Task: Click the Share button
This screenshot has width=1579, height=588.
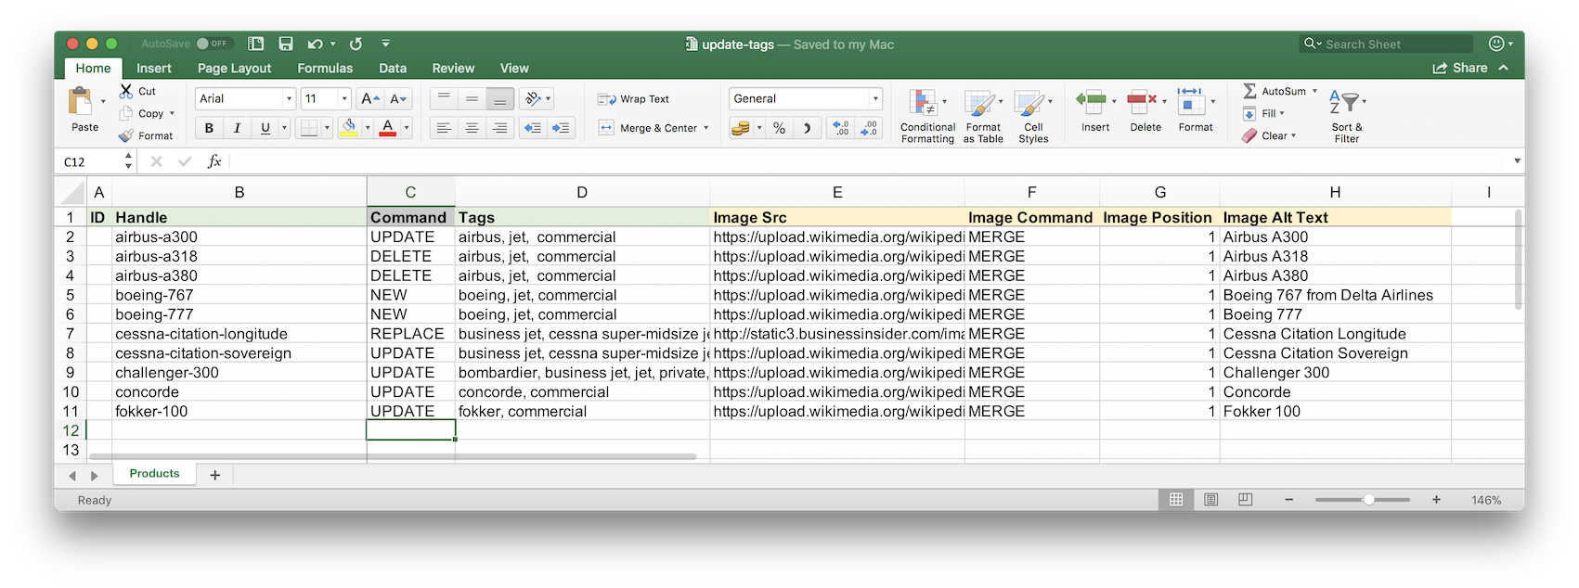Action: (1460, 68)
